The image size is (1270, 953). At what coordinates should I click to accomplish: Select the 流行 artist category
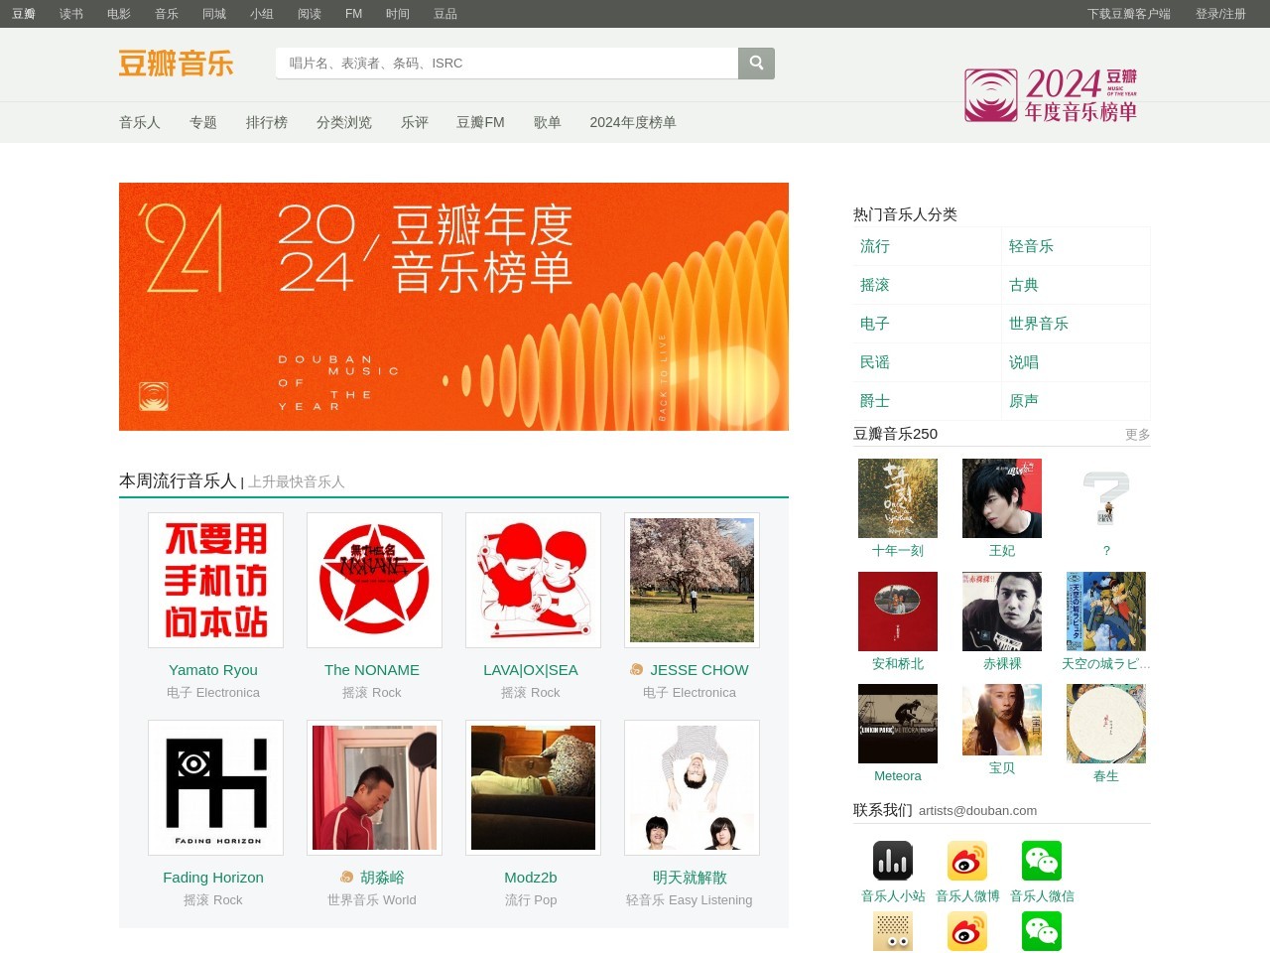pos(875,246)
